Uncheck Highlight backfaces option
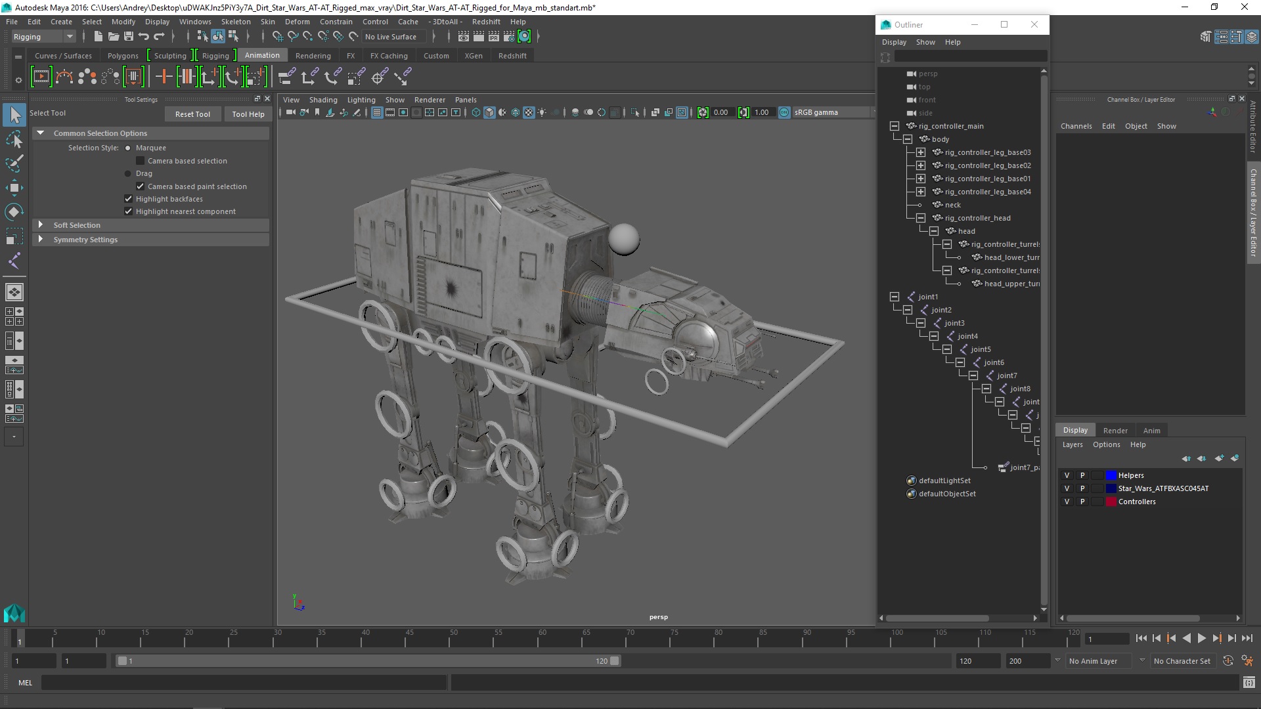Viewport: 1261px width, 709px height. tap(128, 199)
